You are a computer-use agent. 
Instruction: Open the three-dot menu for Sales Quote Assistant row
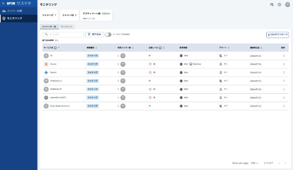[x=284, y=106]
